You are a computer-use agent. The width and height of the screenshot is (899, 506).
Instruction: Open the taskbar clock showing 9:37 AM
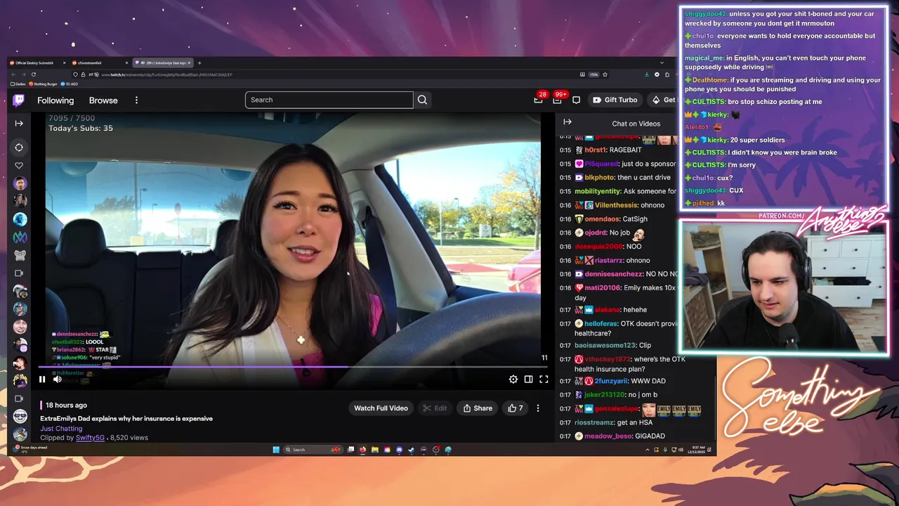(x=695, y=450)
